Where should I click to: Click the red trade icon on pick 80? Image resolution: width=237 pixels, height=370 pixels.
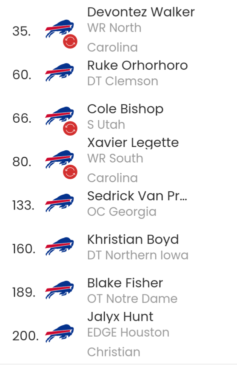click(x=70, y=172)
